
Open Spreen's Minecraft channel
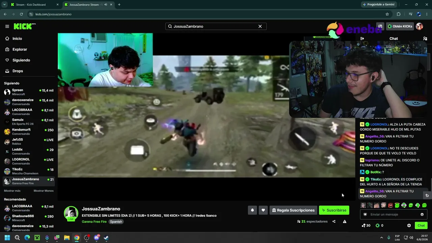point(28,92)
